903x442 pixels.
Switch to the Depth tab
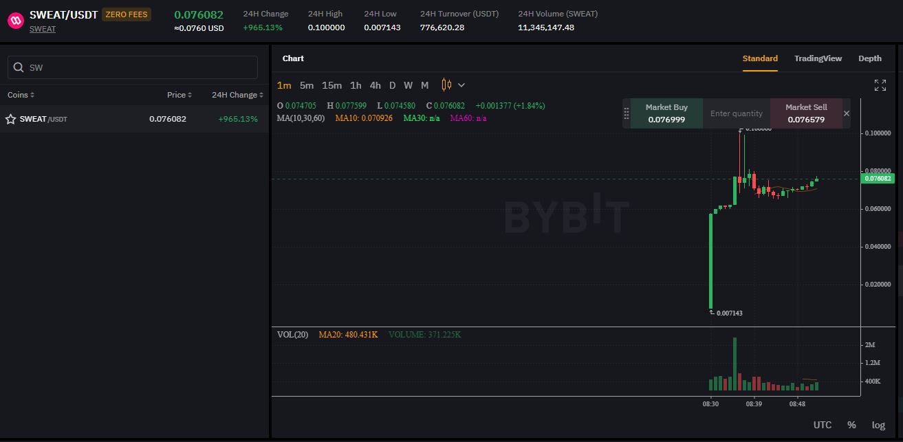869,58
